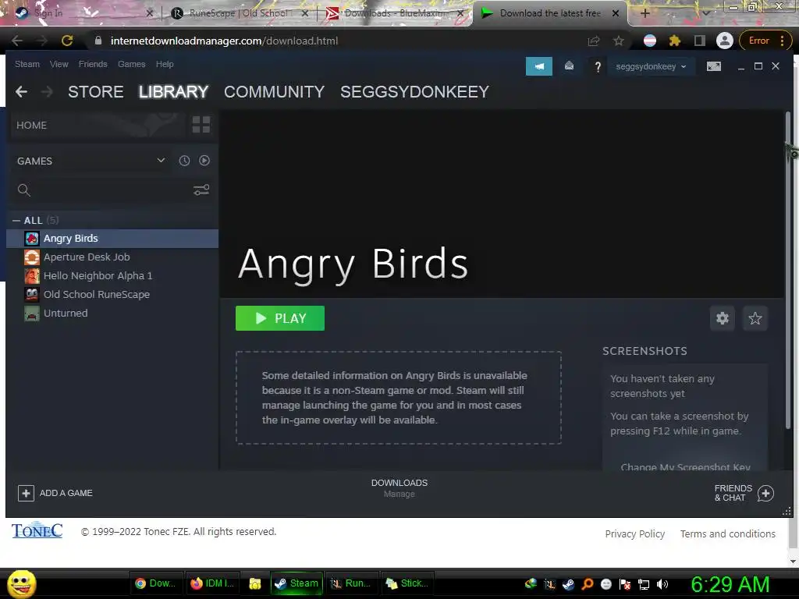Open Friends & Chat plus bubble icon

(765, 493)
